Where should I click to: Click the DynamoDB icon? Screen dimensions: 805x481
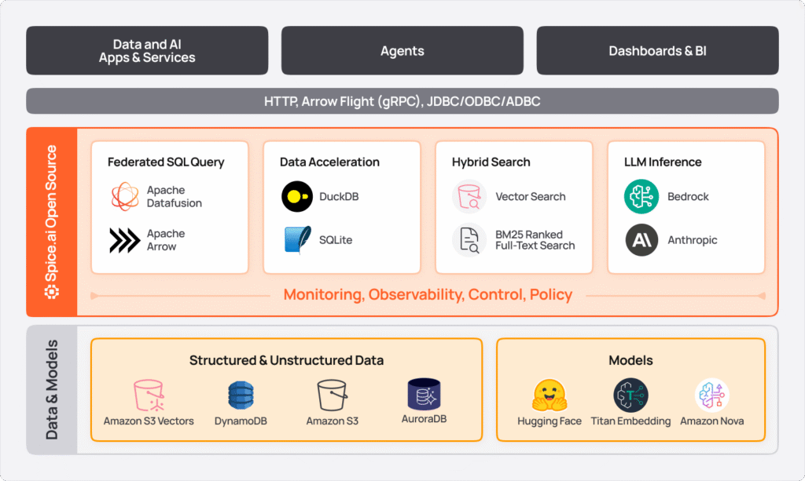coord(241,395)
